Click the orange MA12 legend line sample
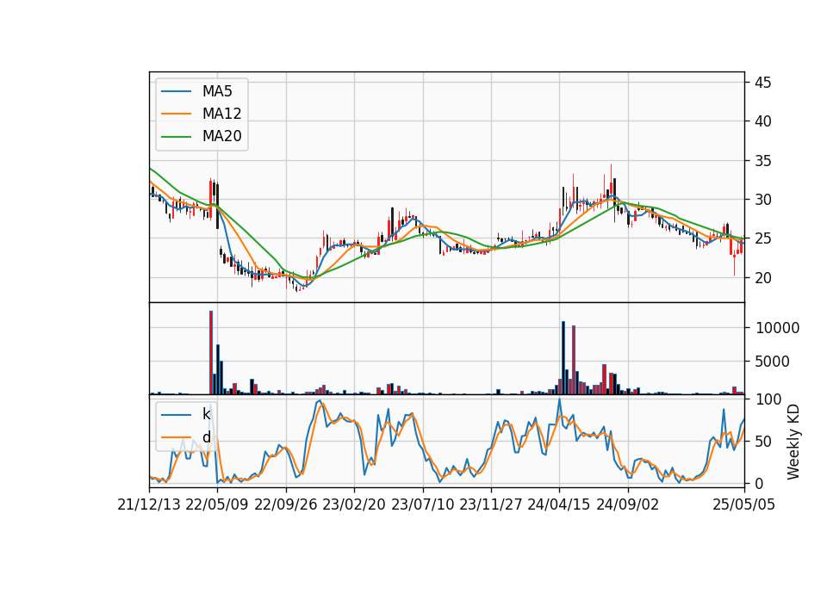The image size is (827, 594). (x=176, y=114)
